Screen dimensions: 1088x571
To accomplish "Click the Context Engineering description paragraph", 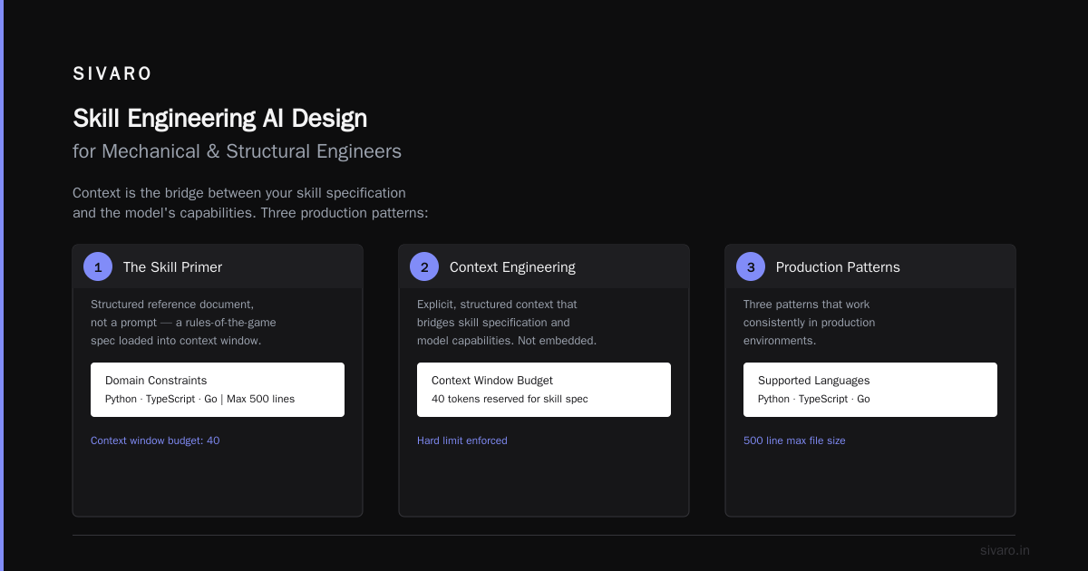I will coord(507,323).
